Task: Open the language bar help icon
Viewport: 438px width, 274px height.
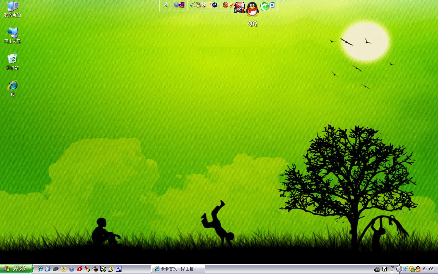Action: (385, 269)
